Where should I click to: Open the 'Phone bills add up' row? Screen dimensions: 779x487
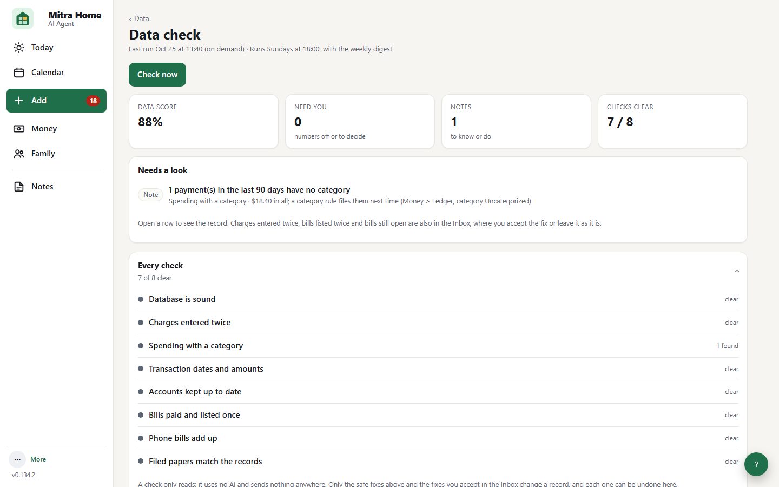(x=438, y=438)
